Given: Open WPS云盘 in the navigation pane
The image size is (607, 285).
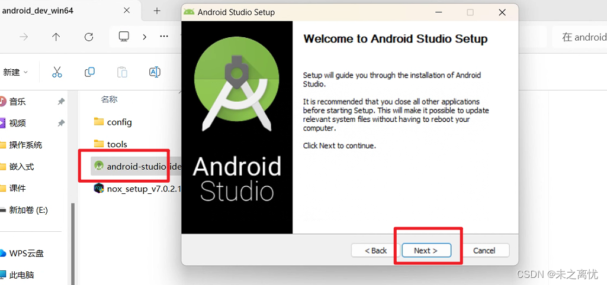Looking at the screenshot, I should point(26,253).
